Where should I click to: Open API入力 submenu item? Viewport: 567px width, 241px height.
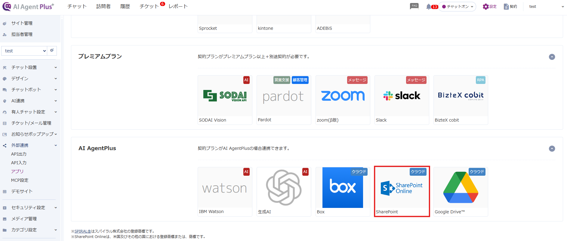19,163
